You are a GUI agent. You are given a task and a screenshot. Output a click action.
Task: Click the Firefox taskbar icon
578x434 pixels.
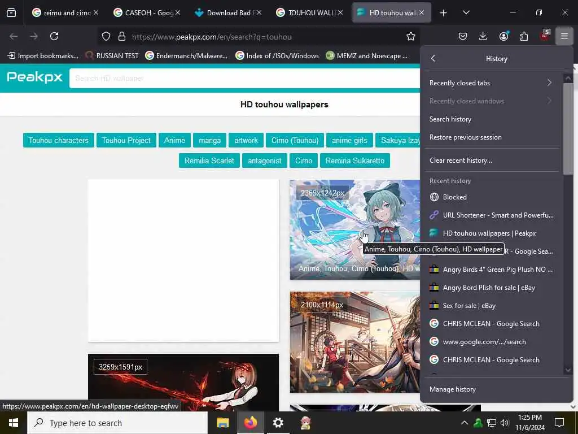coord(250,423)
